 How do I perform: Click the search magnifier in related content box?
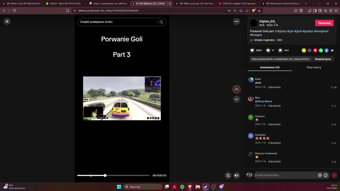coord(161,22)
